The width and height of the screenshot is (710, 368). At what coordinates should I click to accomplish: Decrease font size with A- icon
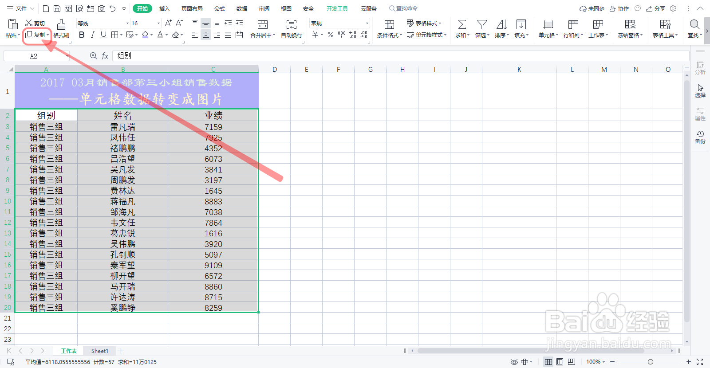(179, 23)
